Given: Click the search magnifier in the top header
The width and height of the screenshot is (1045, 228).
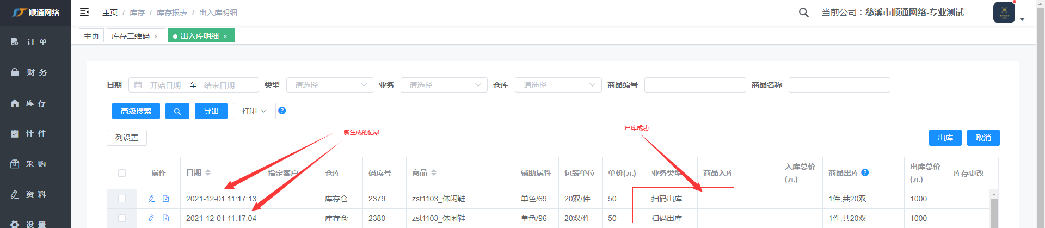Looking at the screenshot, I should [803, 13].
